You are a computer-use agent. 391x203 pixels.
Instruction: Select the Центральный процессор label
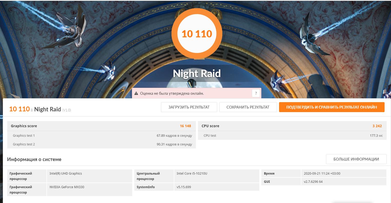[148, 176]
